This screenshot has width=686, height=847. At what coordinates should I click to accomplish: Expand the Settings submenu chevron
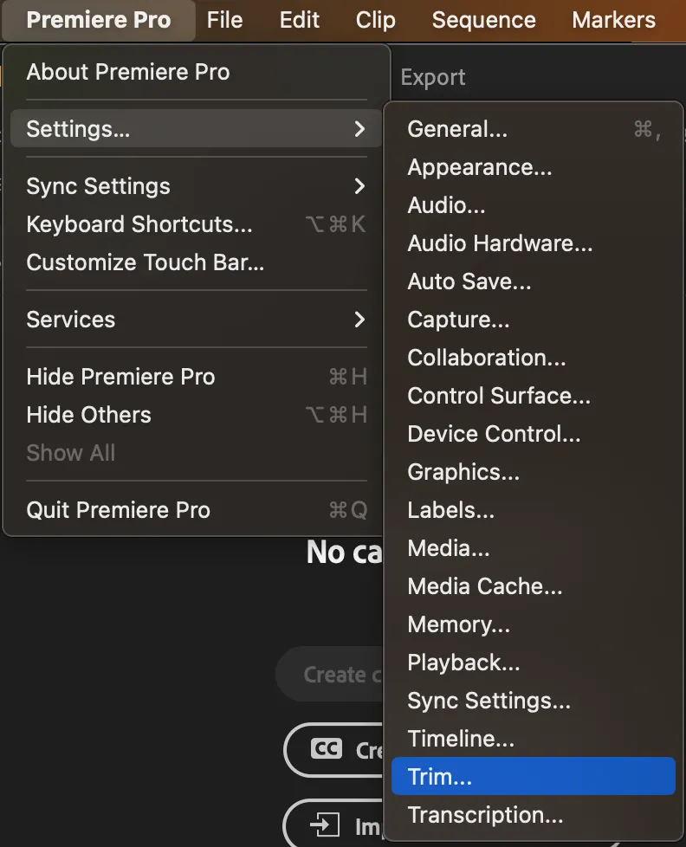(x=359, y=128)
